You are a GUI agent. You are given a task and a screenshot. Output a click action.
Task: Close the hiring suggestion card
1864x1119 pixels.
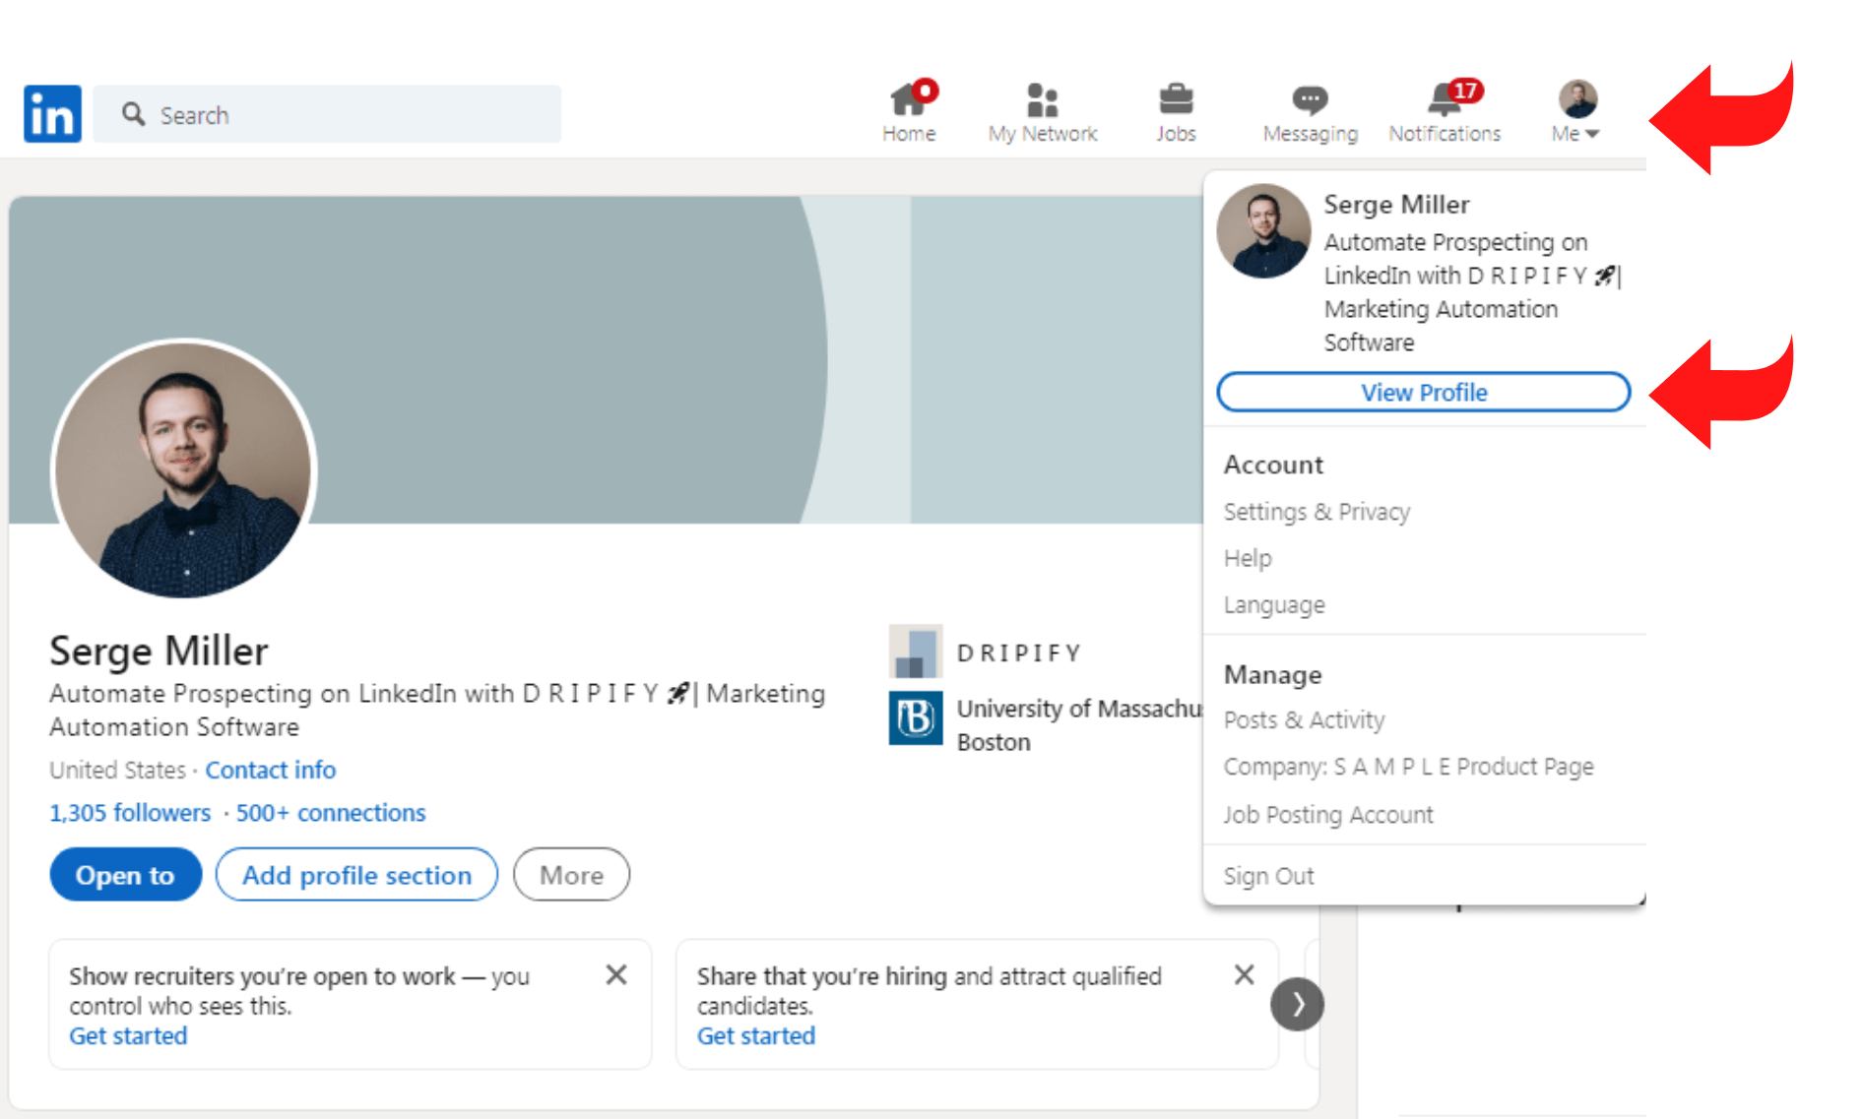click(1244, 975)
